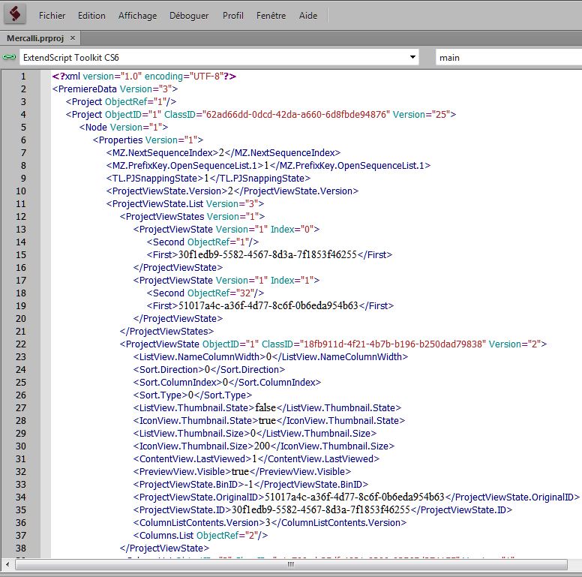Image resolution: width=582 pixels, height=577 pixels.
Task: Click the Second ObjectRef="1" line
Action: 202,242
